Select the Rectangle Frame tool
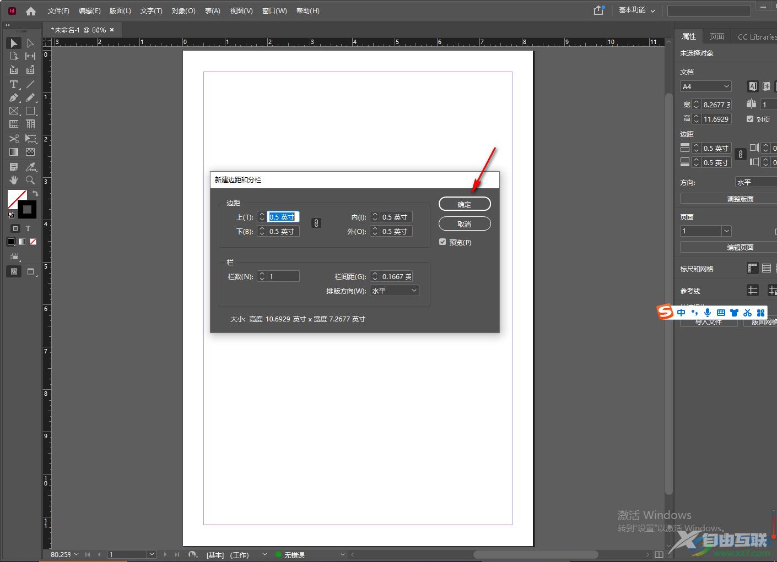 pyautogui.click(x=14, y=111)
